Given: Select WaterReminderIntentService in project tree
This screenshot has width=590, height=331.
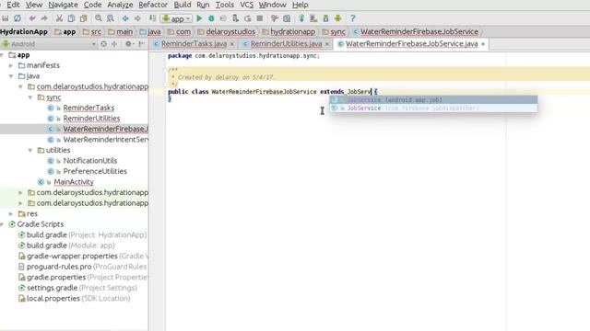Looking at the screenshot, I should (105, 140).
